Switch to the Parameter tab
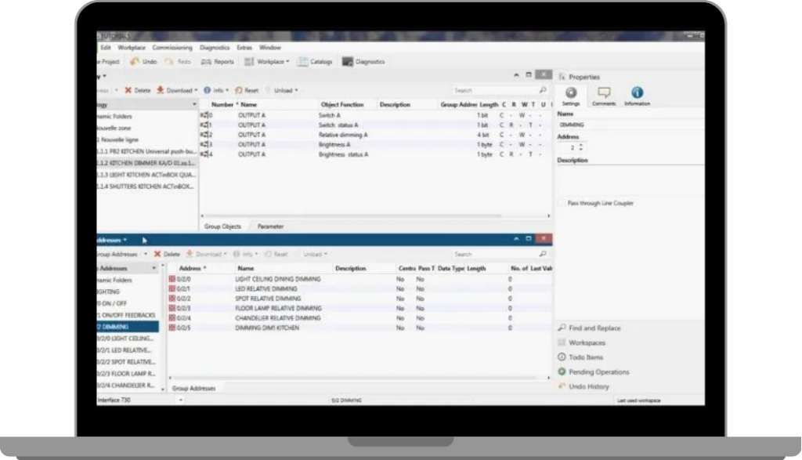The width and height of the screenshot is (802, 460). [x=270, y=226]
